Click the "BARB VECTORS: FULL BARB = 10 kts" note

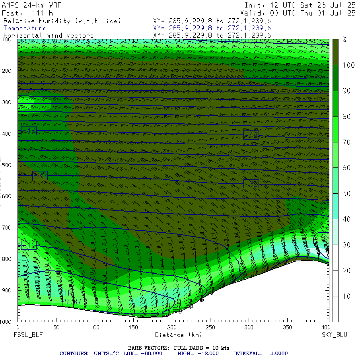pyautogui.click(x=179, y=348)
